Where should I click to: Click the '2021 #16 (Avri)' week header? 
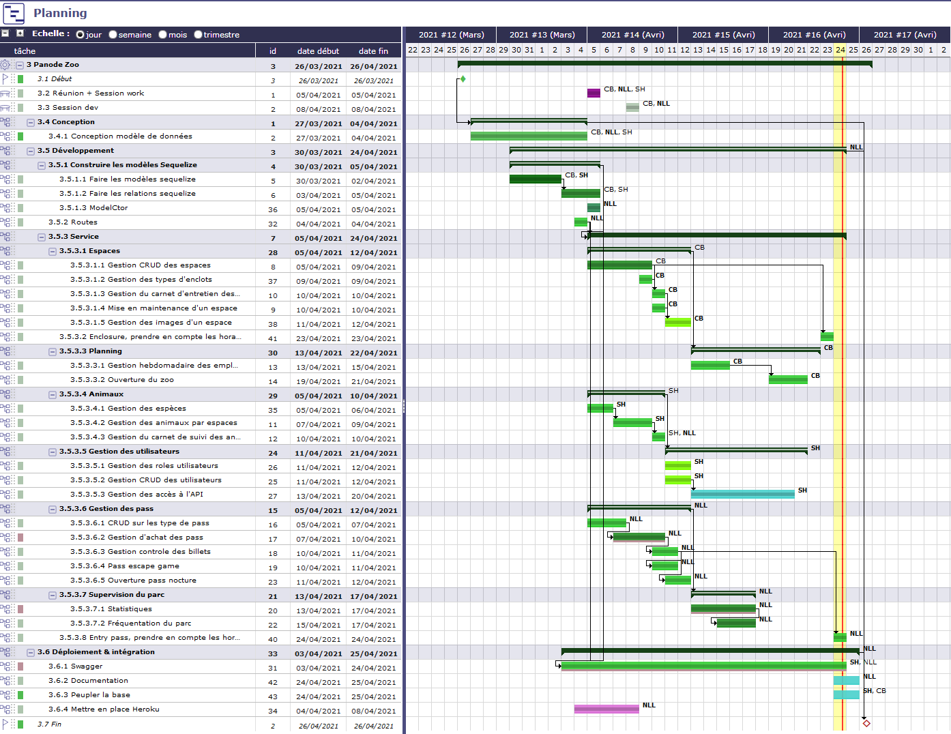814,35
